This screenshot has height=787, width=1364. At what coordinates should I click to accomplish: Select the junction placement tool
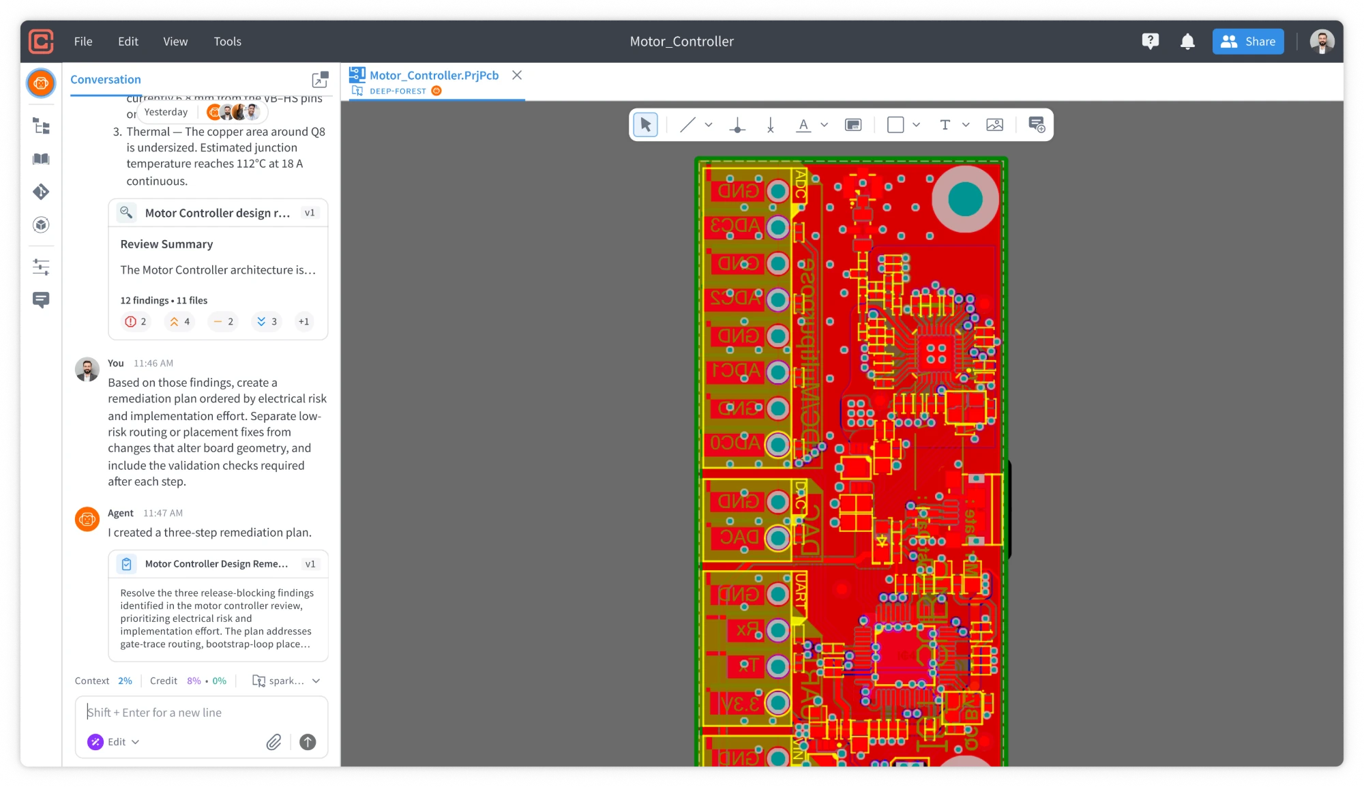click(x=737, y=125)
